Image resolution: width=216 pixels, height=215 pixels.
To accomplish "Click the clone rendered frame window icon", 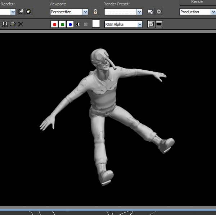I will 5,24.
